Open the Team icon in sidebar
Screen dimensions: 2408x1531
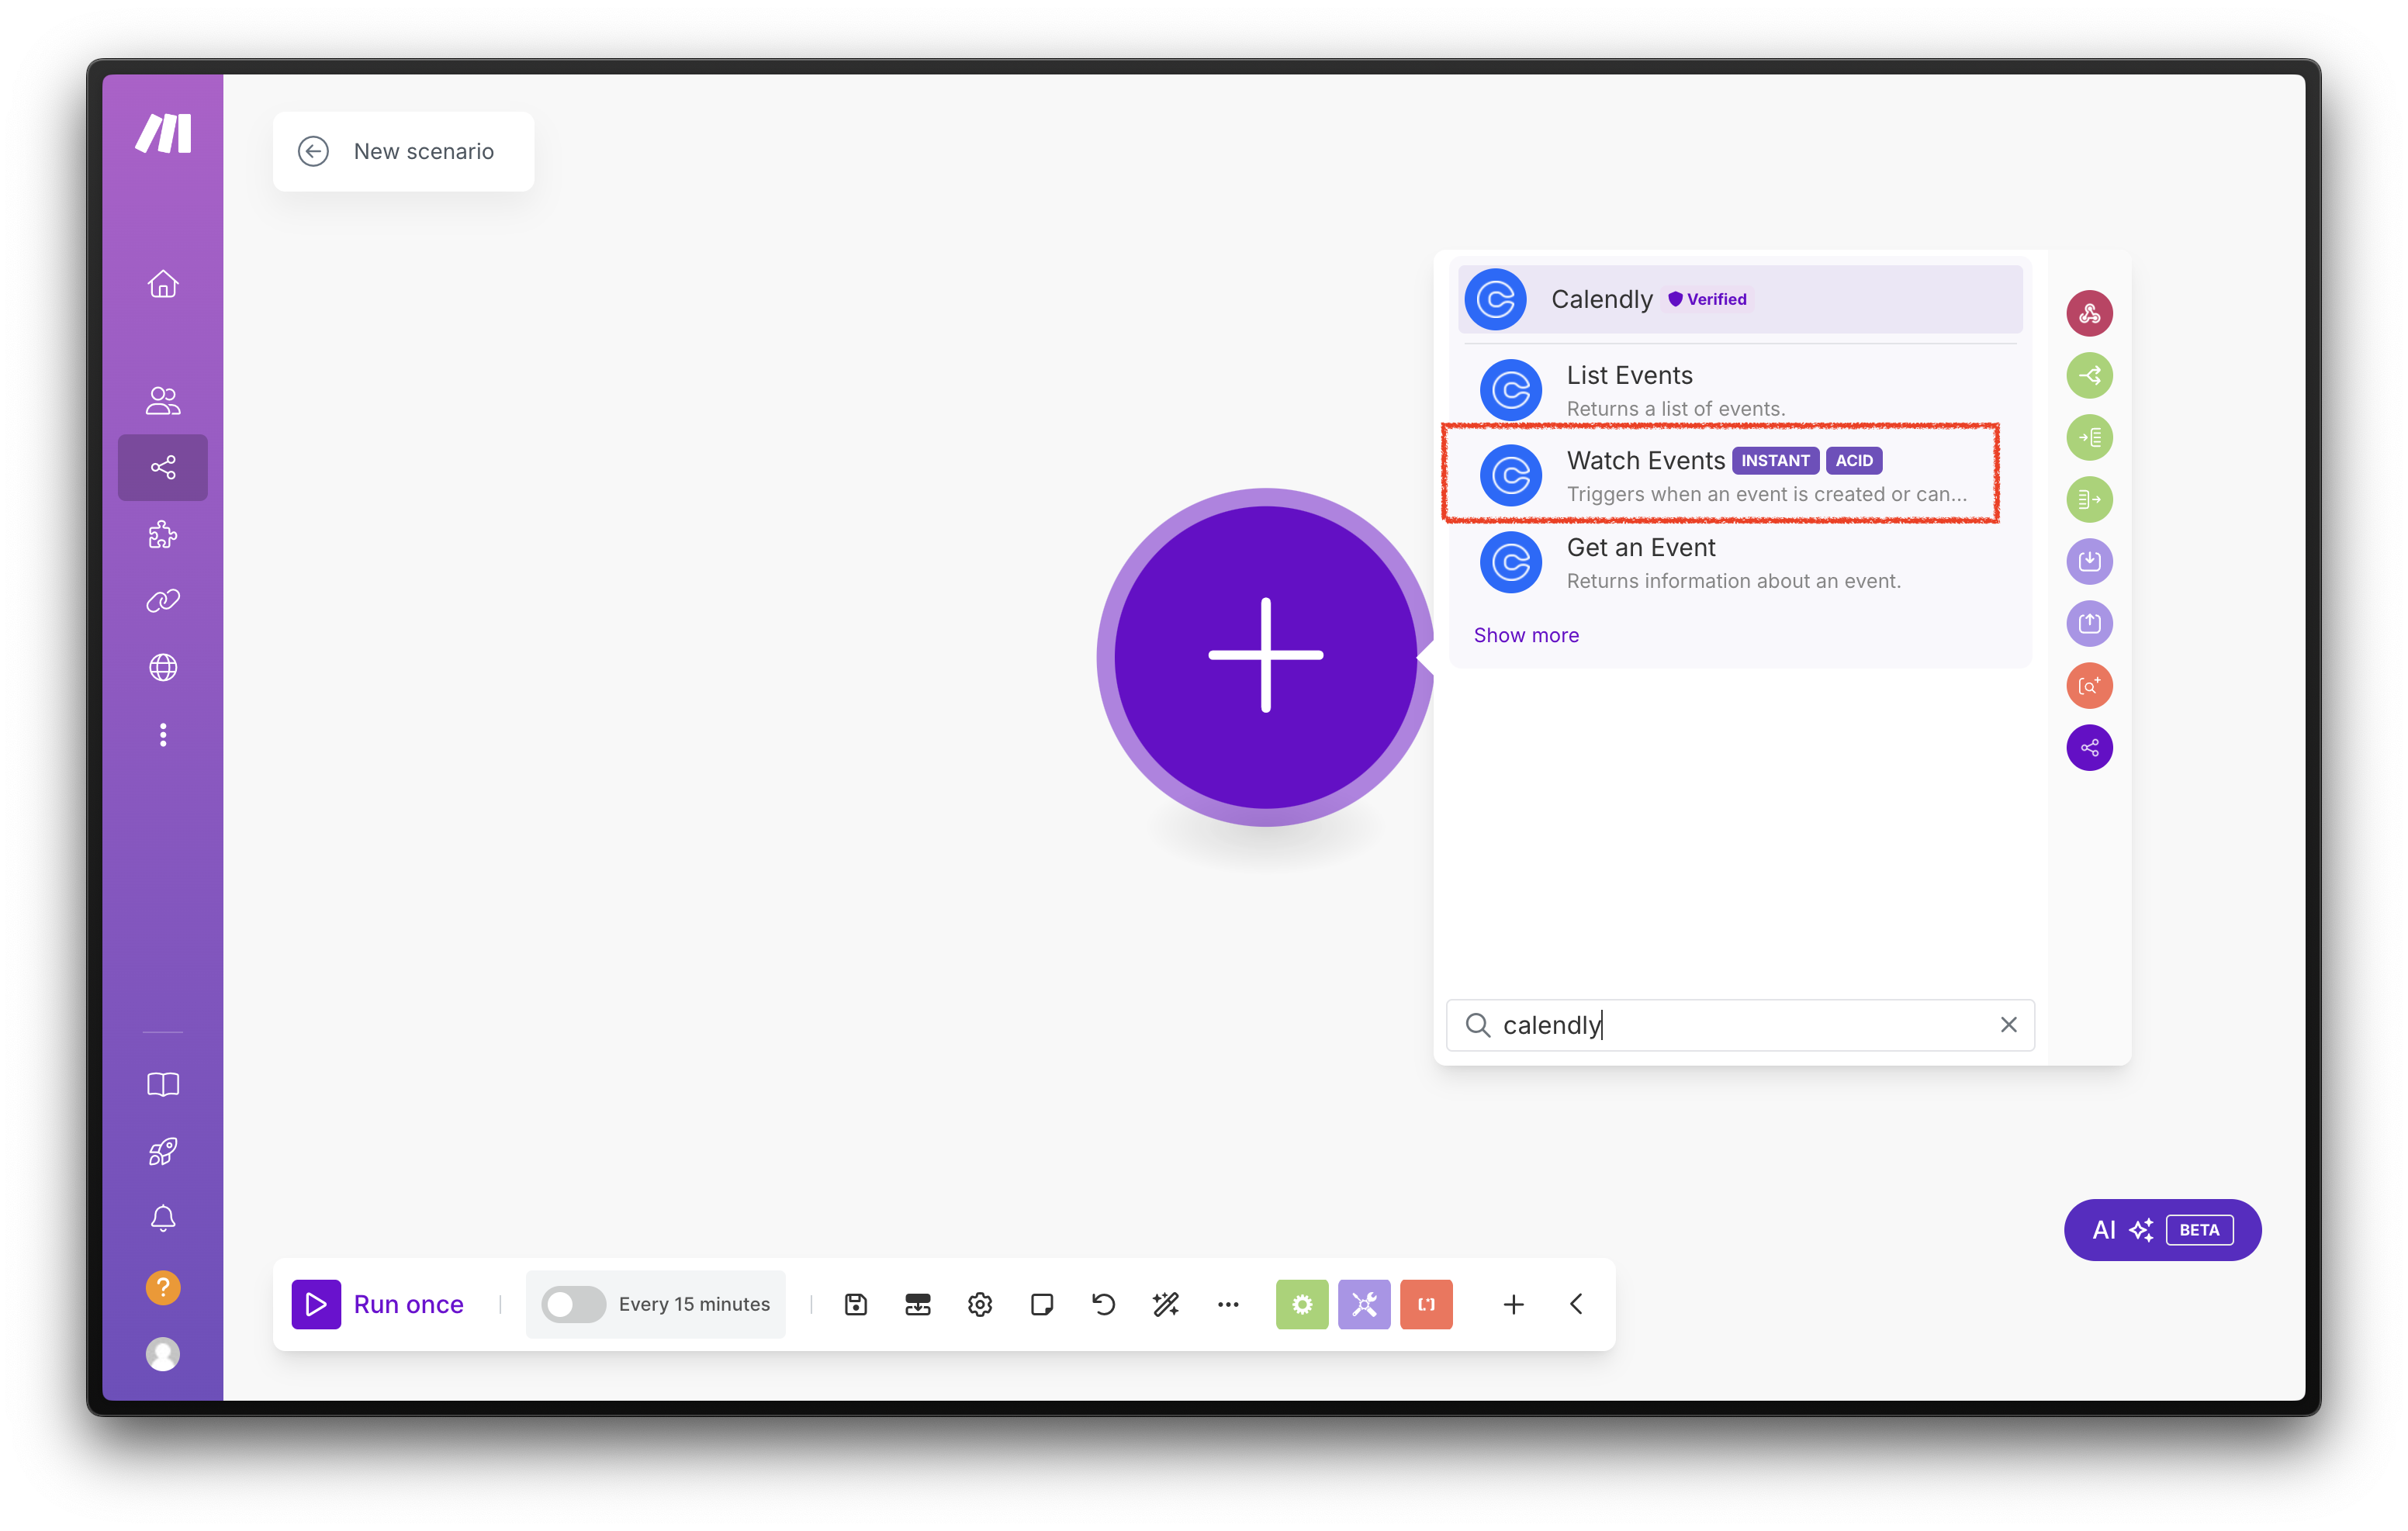click(x=163, y=400)
